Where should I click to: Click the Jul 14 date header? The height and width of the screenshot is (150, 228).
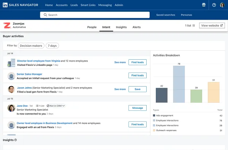coord(10,53)
